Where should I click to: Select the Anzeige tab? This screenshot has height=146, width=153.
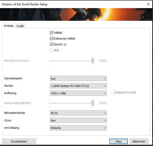pyautogui.click(x=9, y=26)
